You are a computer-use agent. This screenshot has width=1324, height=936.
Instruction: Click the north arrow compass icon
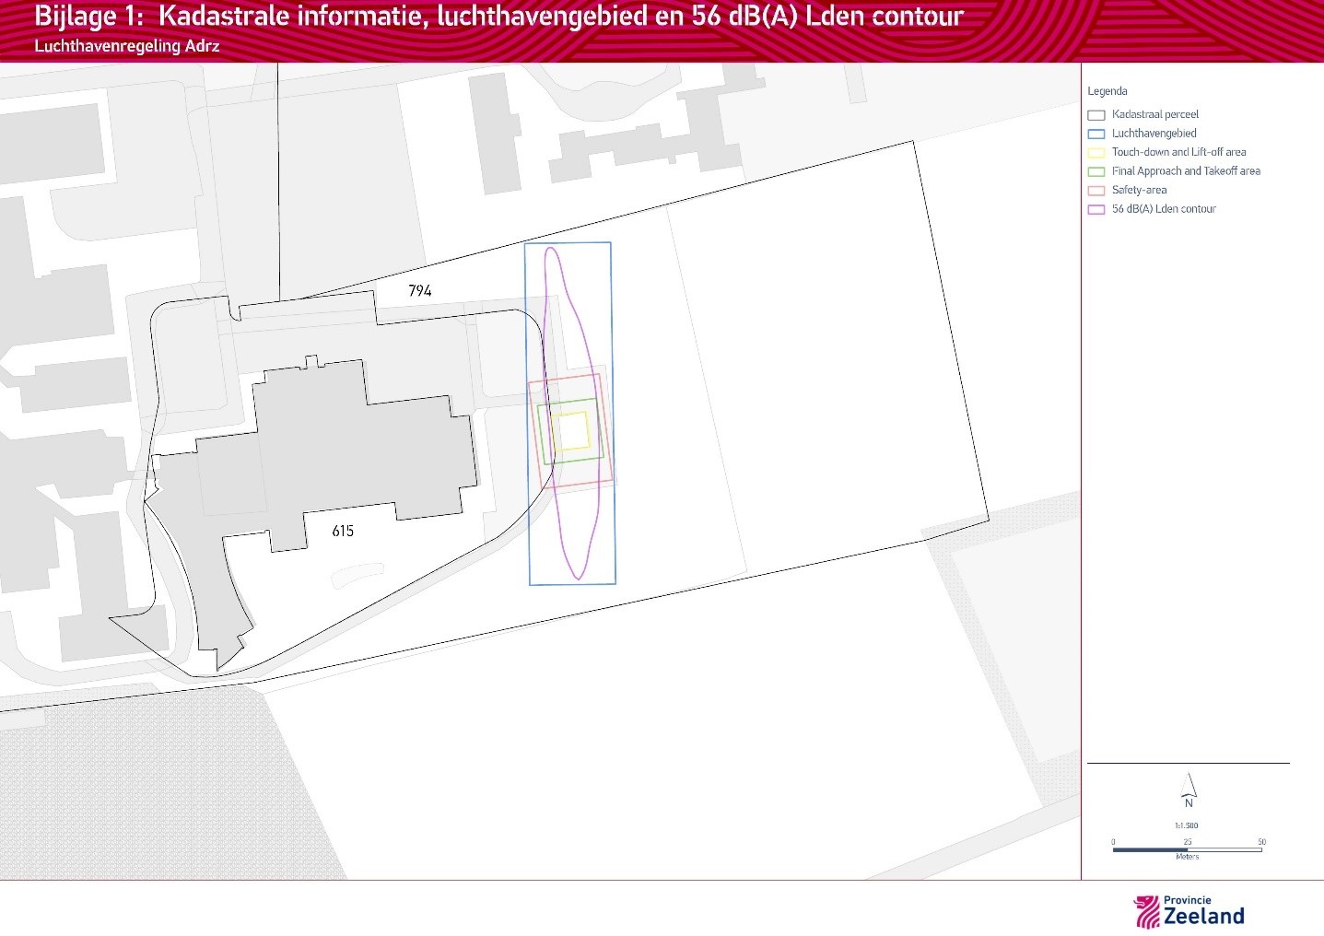(x=1189, y=790)
